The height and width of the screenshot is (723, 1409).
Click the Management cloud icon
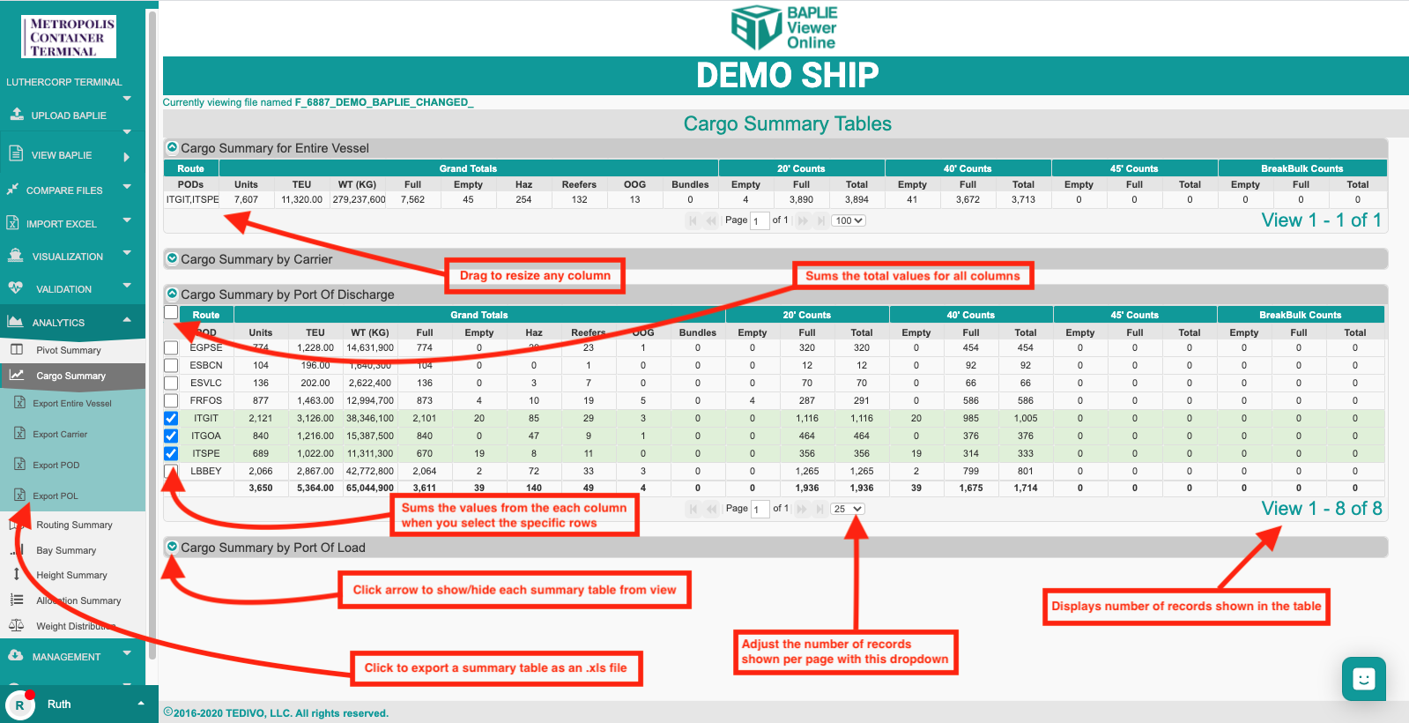(x=15, y=656)
